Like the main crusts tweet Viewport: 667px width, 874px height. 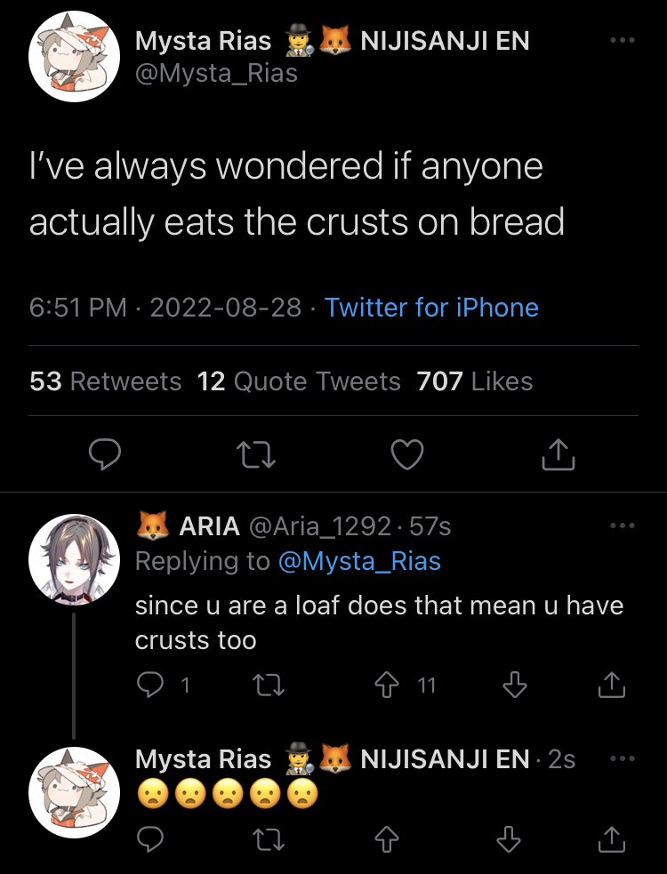[407, 455]
